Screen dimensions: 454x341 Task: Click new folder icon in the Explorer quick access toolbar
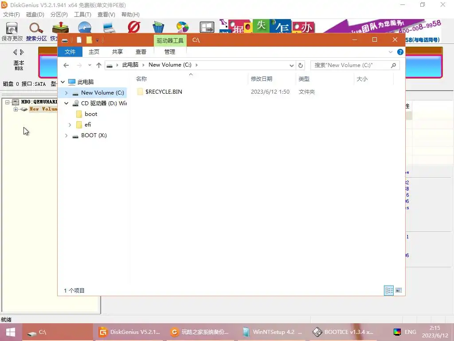89,40
